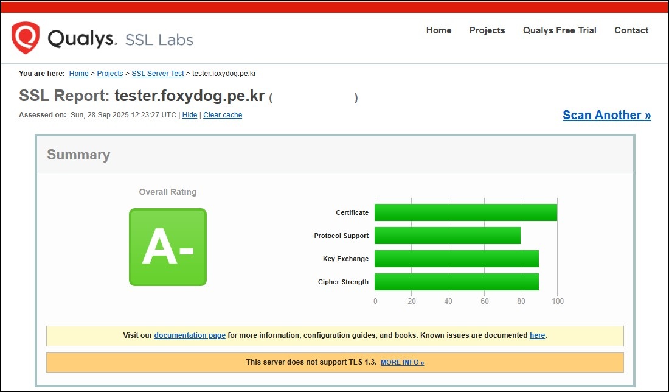Screen dimensions: 669x392
Task: Click the A- overall rating badge
Action: pos(168,247)
